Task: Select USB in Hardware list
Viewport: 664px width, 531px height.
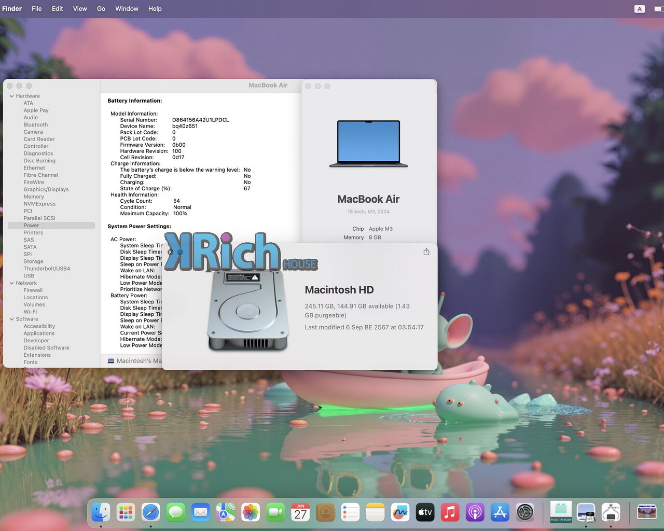Action: coord(29,276)
